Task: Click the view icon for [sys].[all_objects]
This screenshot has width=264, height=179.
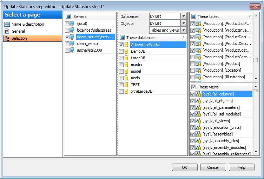Action: pyautogui.click(x=198, y=101)
